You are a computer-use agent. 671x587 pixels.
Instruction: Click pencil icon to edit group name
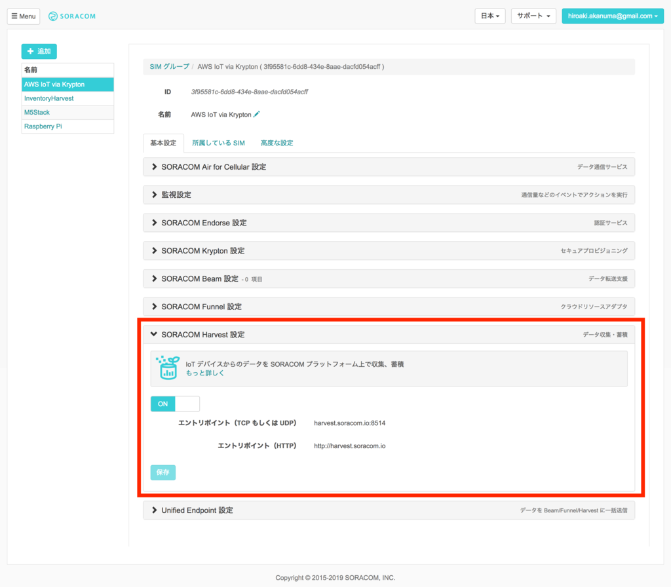coord(256,114)
